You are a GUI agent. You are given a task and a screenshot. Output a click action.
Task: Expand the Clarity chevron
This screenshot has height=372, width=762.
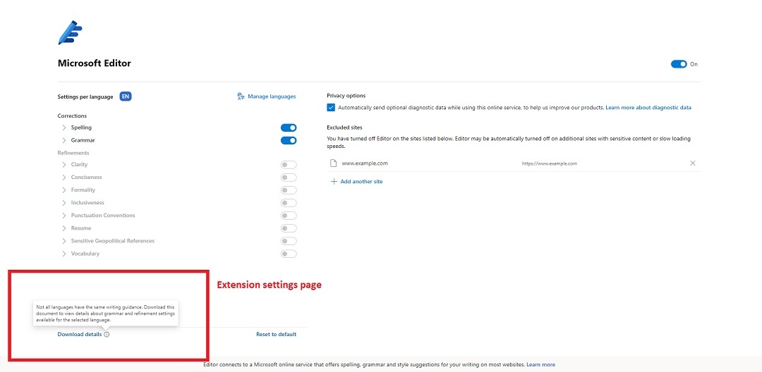point(64,164)
